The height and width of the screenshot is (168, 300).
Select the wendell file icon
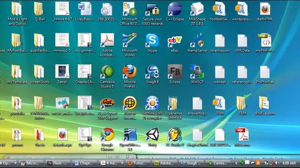(x=220, y=72)
